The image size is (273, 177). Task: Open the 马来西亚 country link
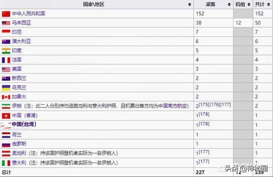click(21, 23)
